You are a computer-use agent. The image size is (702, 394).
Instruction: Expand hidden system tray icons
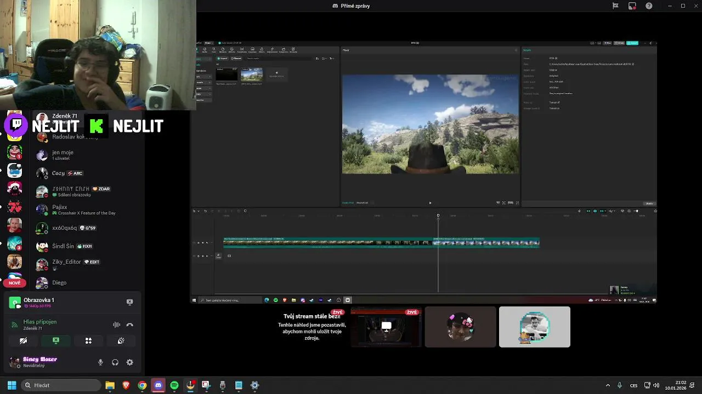(607, 385)
